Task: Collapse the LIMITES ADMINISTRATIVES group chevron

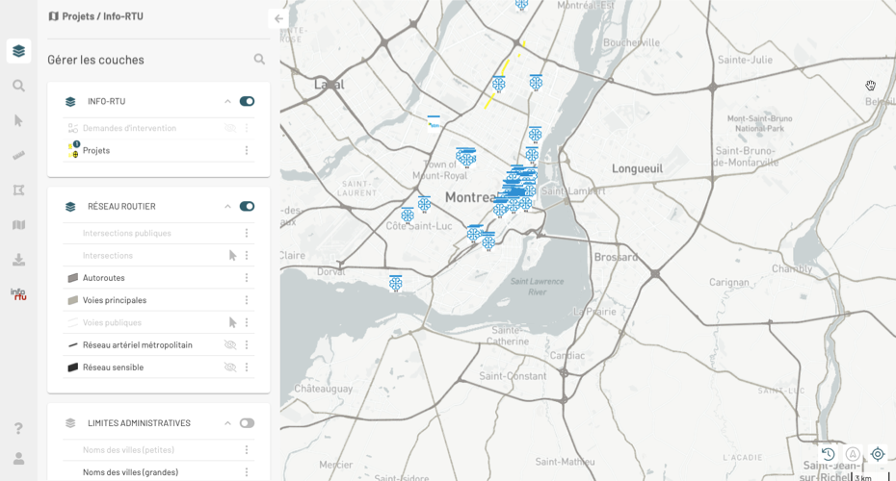Action: click(x=228, y=423)
